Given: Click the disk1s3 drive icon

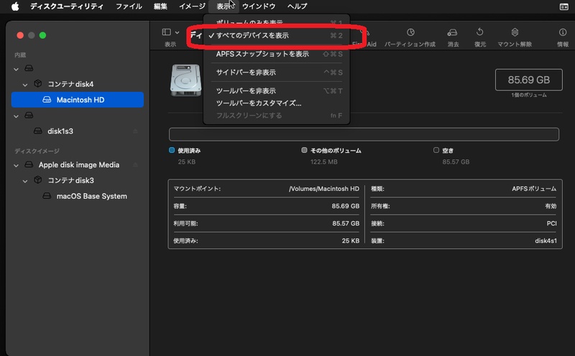Looking at the screenshot, I should point(38,131).
